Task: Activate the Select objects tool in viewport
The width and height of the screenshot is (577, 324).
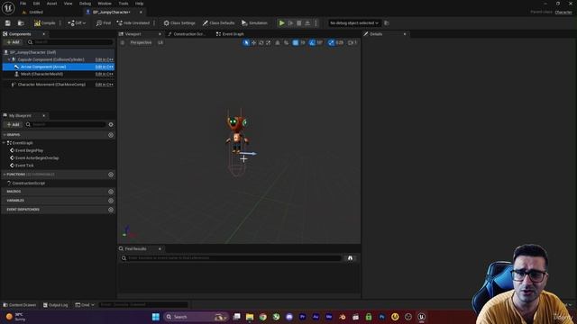Action: coord(246,42)
